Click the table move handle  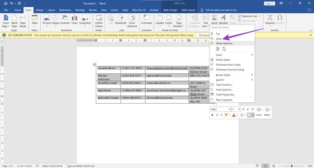[94, 64]
